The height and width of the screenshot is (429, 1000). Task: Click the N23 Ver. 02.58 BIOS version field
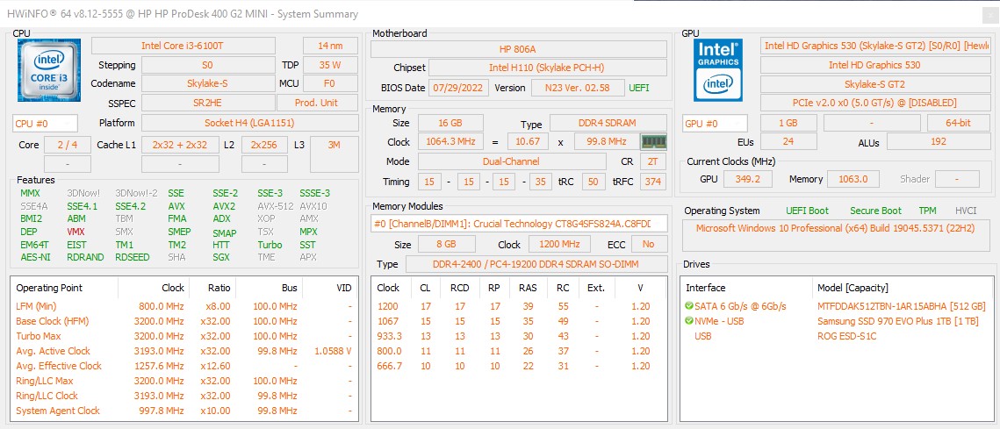pyautogui.click(x=578, y=88)
